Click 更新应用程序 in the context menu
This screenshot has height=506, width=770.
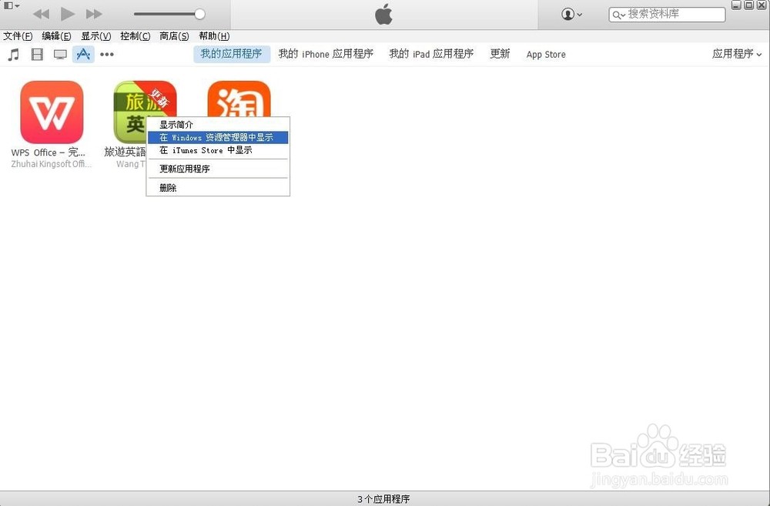[185, 169]
